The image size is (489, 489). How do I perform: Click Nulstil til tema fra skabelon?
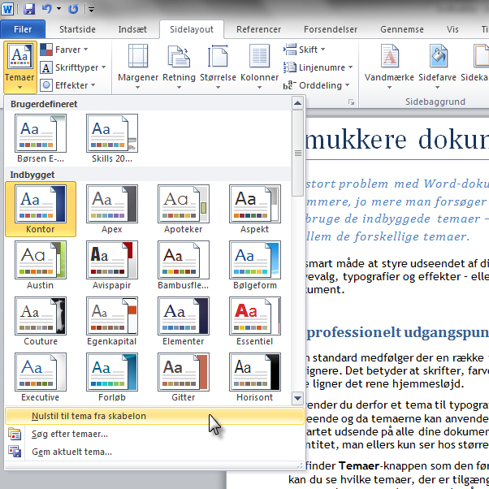pyautogui.click(x=89, y=416)
